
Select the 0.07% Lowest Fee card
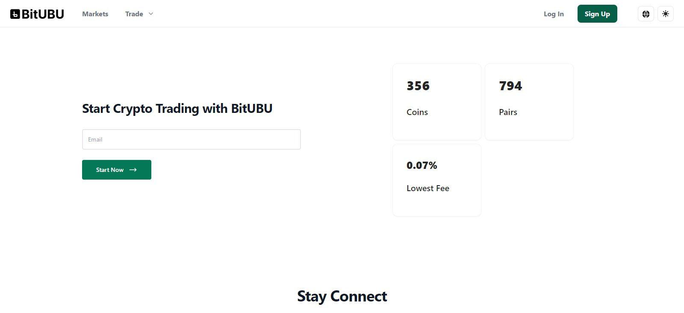437,180
